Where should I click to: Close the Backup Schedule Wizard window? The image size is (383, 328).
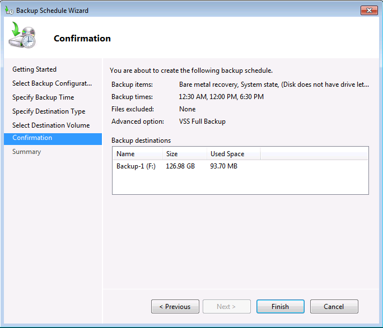pyautogui.click(x=368, y=10)
